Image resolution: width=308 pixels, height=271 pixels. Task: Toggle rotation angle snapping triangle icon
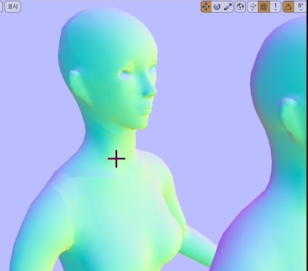coord(288,6)
